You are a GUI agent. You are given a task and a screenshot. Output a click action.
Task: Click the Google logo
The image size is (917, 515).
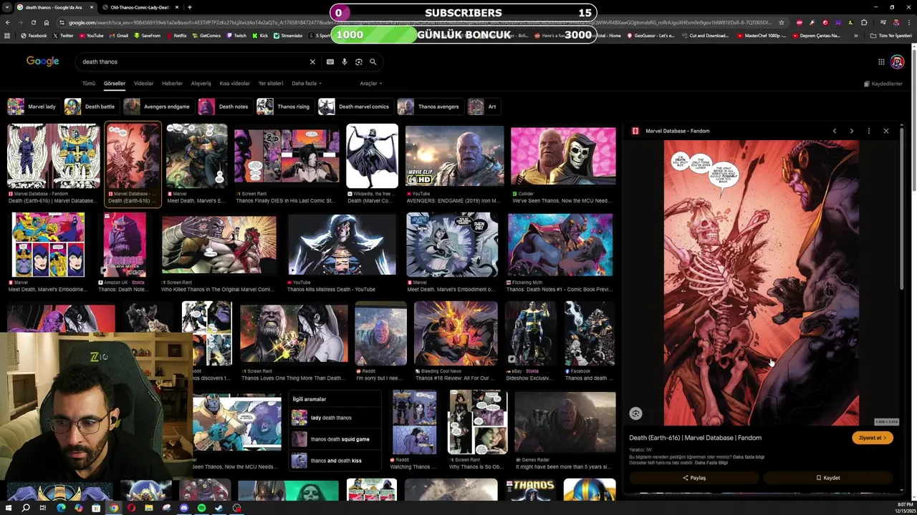coord(42,62)
